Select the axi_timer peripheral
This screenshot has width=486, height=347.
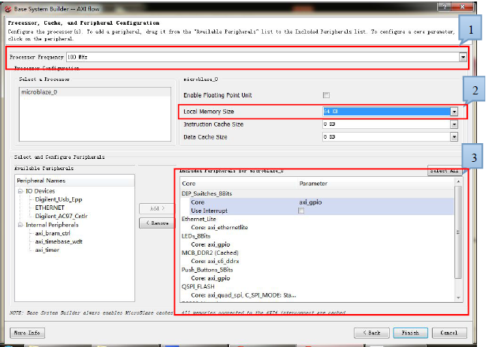pos(47,249)
